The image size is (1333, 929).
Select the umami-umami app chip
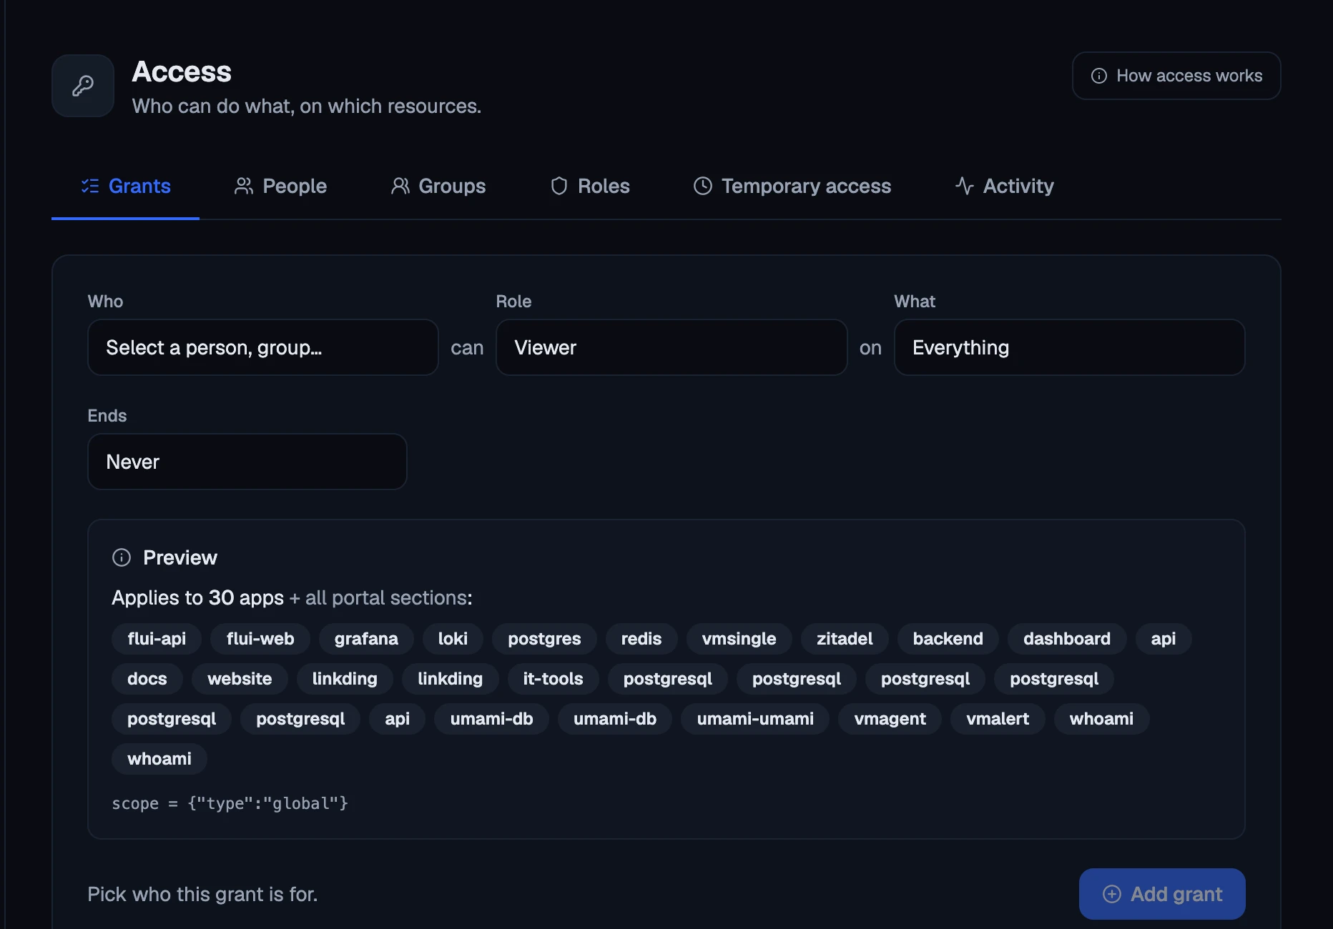pyautogui.click(x=755, y=719)
